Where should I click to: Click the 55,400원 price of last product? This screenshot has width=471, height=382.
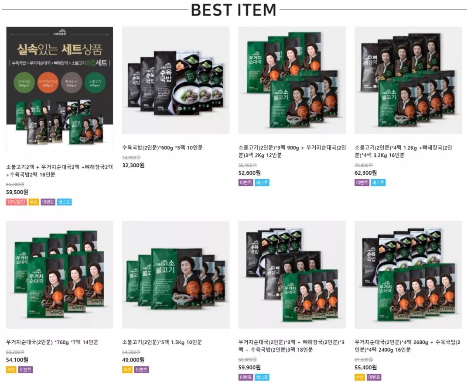365,367
